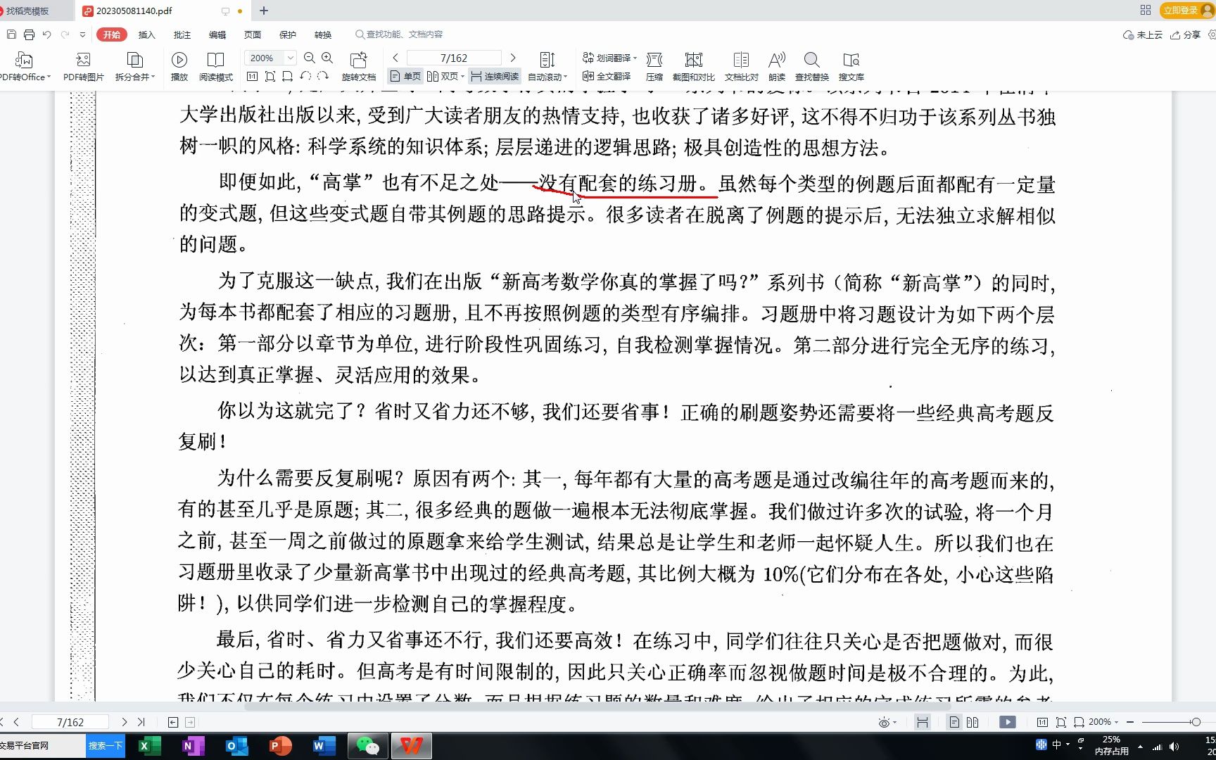1216x760 pixels.
Task: Open the 编辑 tab
Action: (x=217, y=34)
